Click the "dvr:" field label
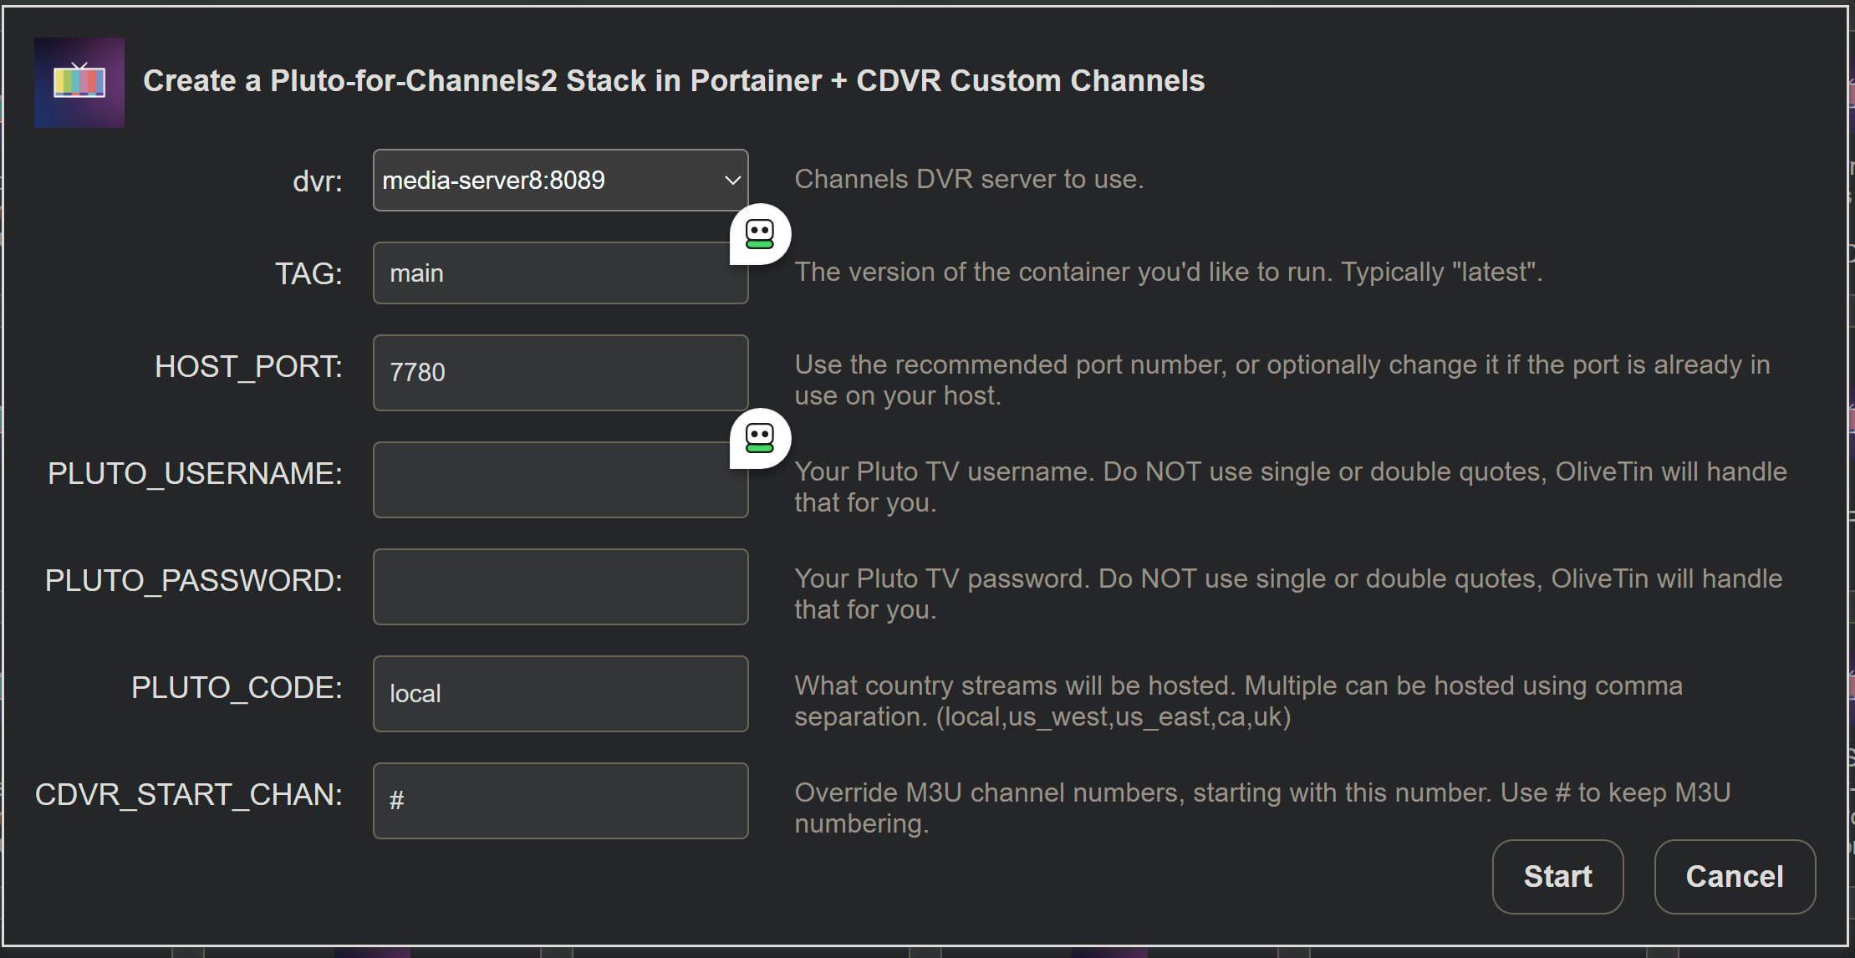Screen dimensions: 1855x958 318,181
